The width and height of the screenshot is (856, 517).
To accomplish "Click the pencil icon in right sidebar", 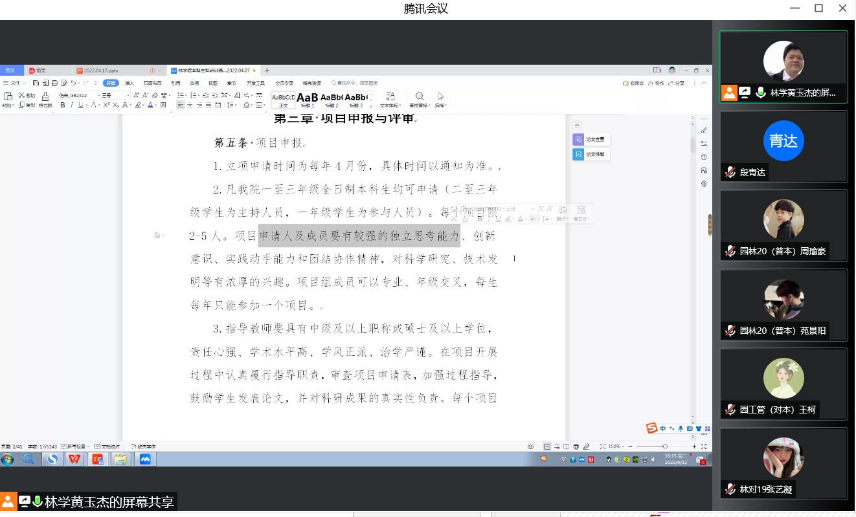I will [x=704, y=131].
